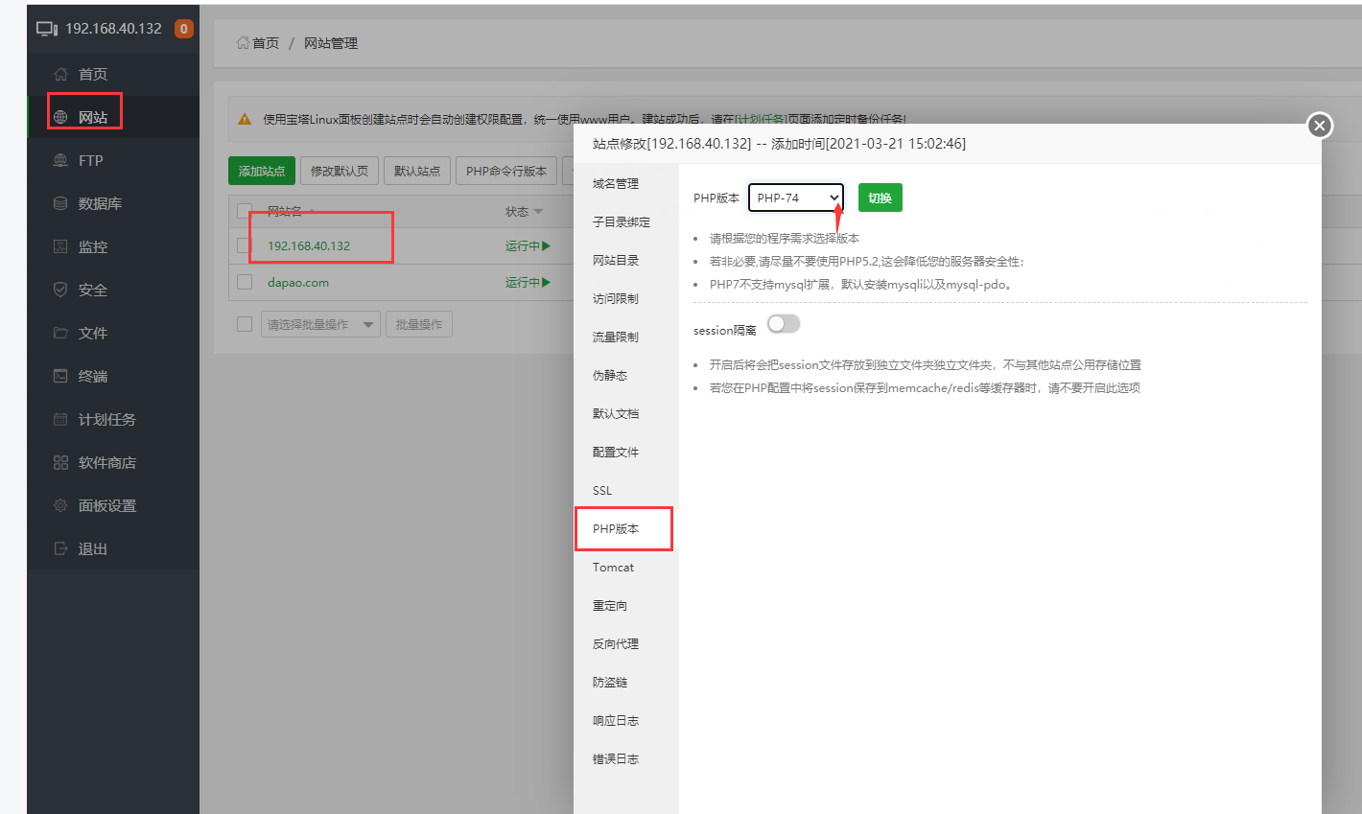
Task: Click the running arrow for 192.168.40.132
Action: tap(546, 246)
